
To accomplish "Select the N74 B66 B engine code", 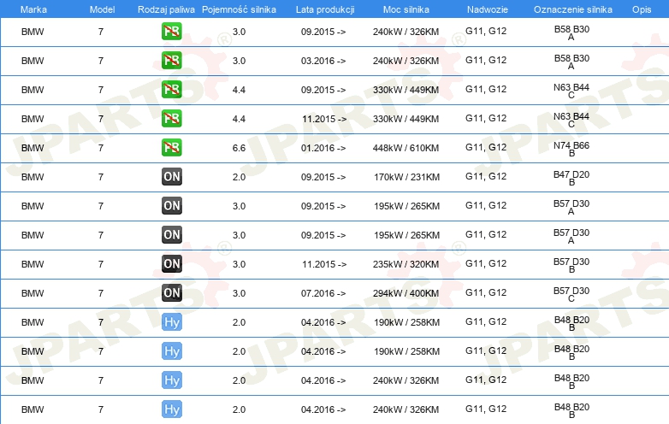I will 571,149.
